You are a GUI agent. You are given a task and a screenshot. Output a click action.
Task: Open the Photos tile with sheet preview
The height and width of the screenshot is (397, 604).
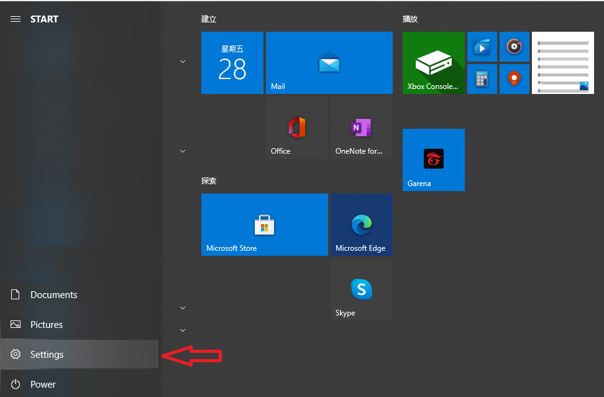point(562,63)
